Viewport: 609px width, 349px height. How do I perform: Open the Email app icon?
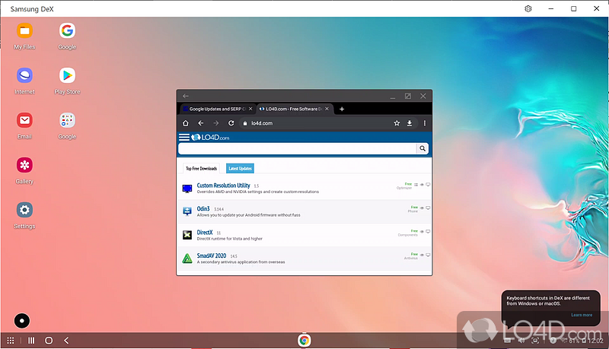pos(24,120)
